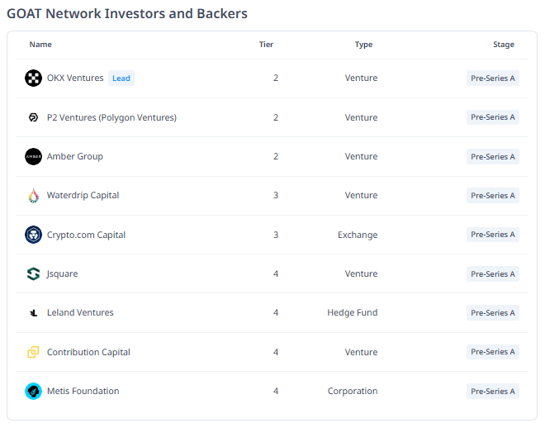Screen dimensions: 545x423
Task: Click the Crypto.com Capital logo icon
Action: point(33,235)
